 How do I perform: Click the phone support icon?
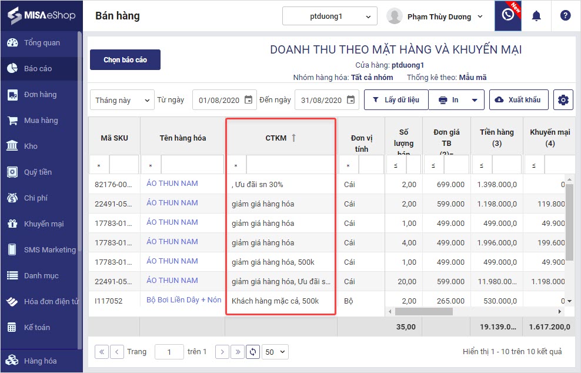508,16
